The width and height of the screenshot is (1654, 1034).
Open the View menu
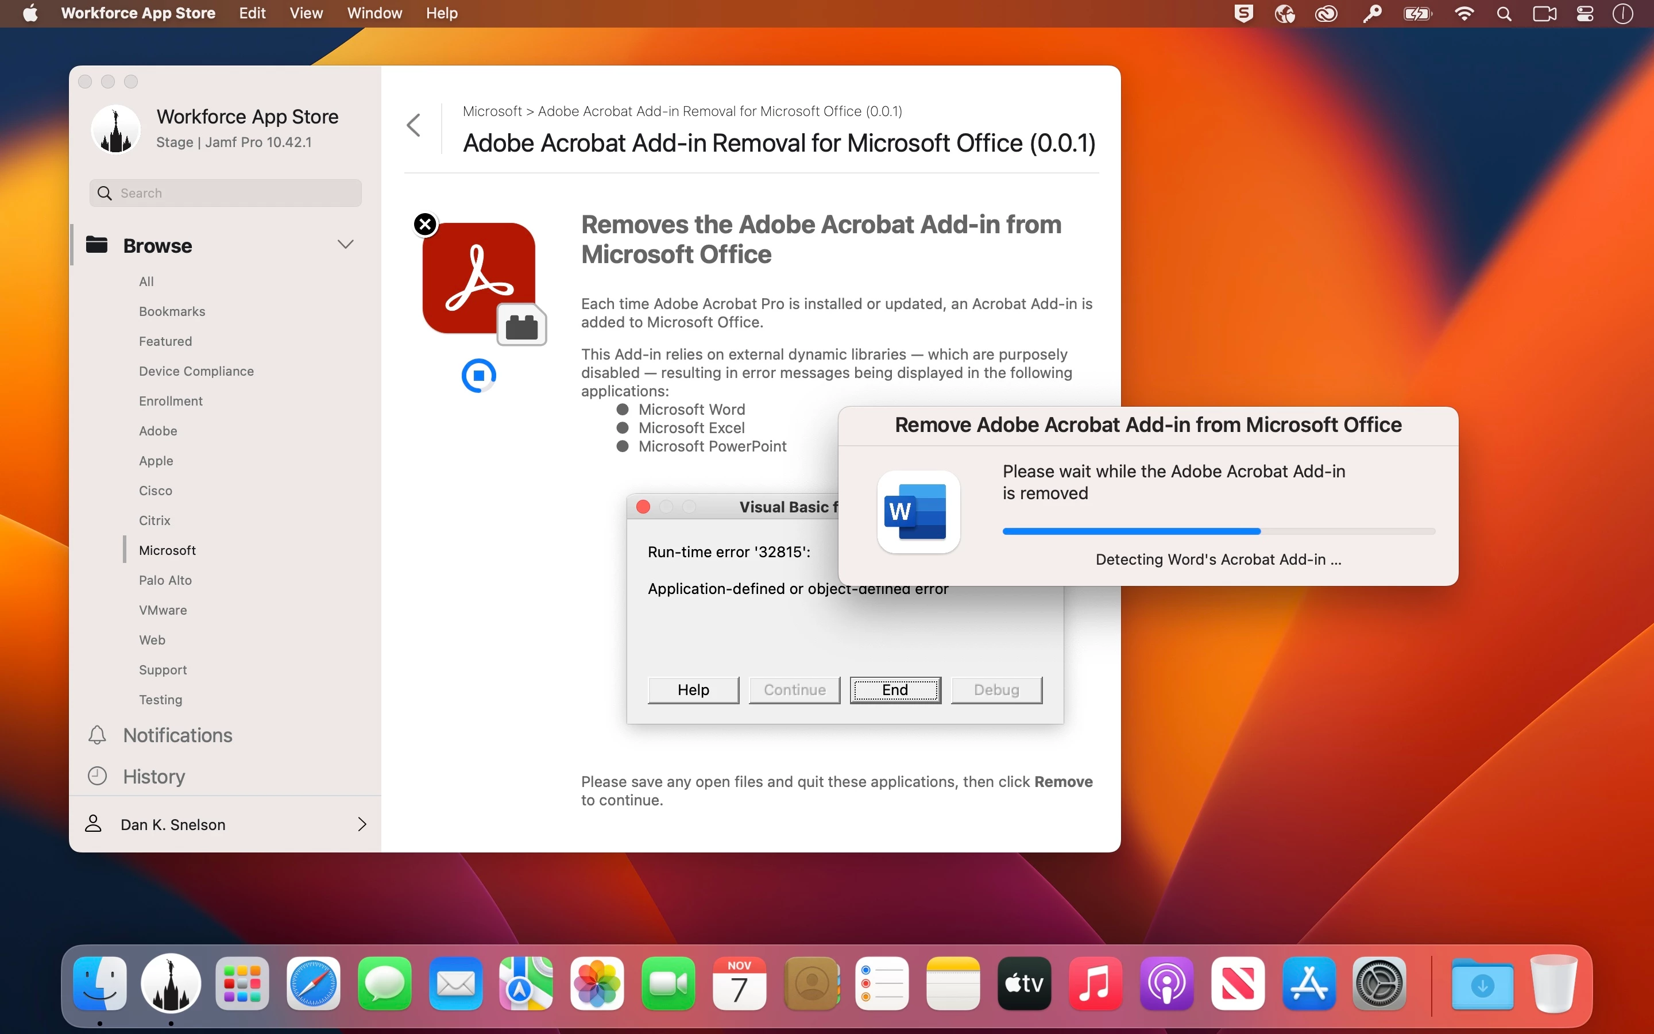(x=306, y=13)
